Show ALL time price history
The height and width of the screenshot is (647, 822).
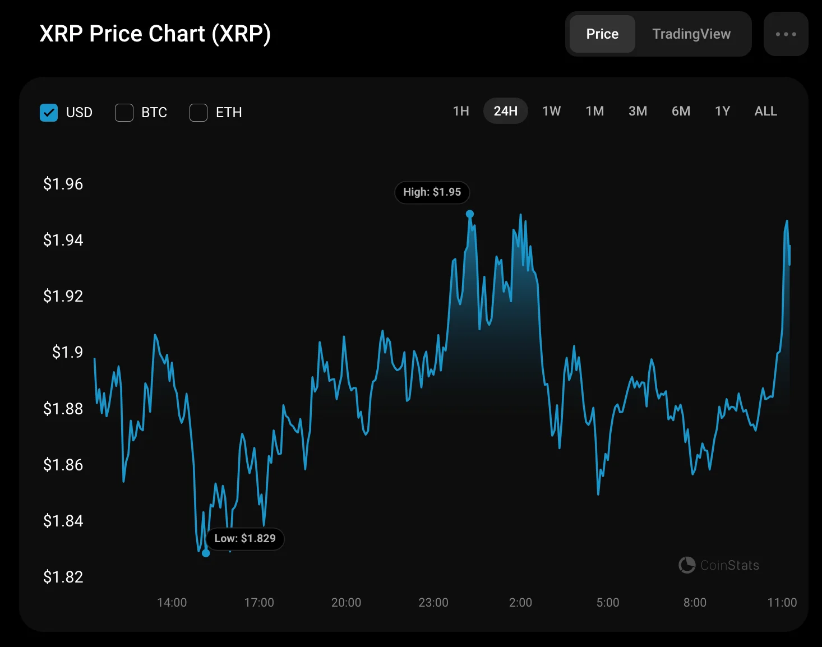click(x=765, y=111)
